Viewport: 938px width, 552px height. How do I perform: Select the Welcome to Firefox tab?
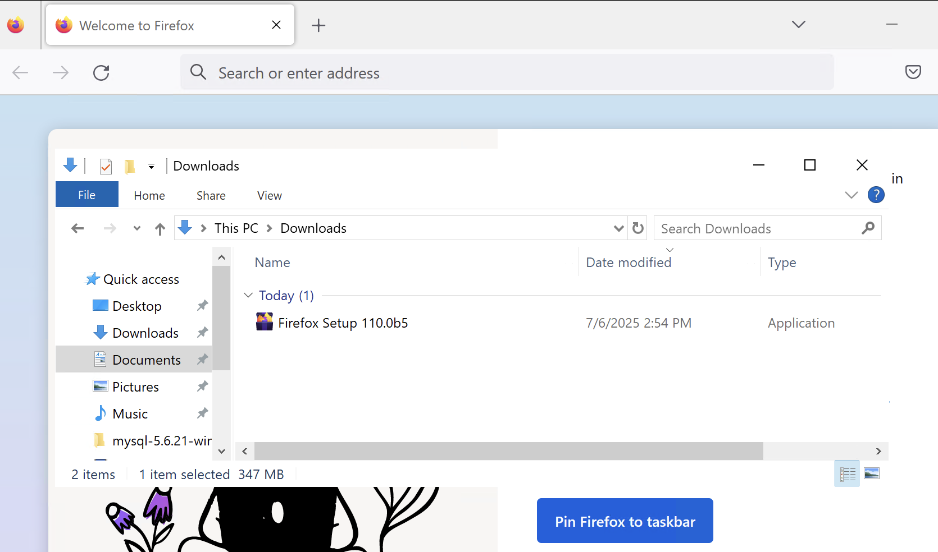click(170, 25)
